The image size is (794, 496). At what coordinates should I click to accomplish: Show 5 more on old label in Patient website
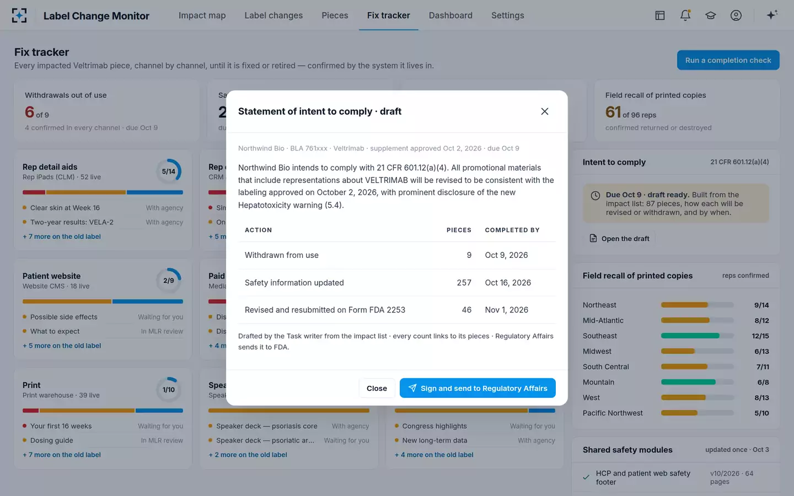pos(62,346)
